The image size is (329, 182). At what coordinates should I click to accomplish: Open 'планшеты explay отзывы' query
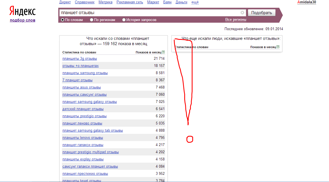pos(83,159)
